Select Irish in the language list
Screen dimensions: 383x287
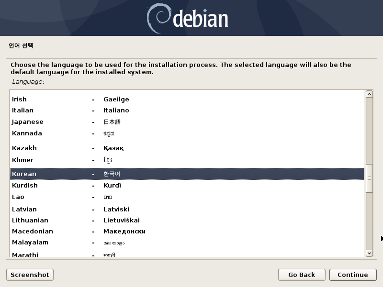[187, 99]
